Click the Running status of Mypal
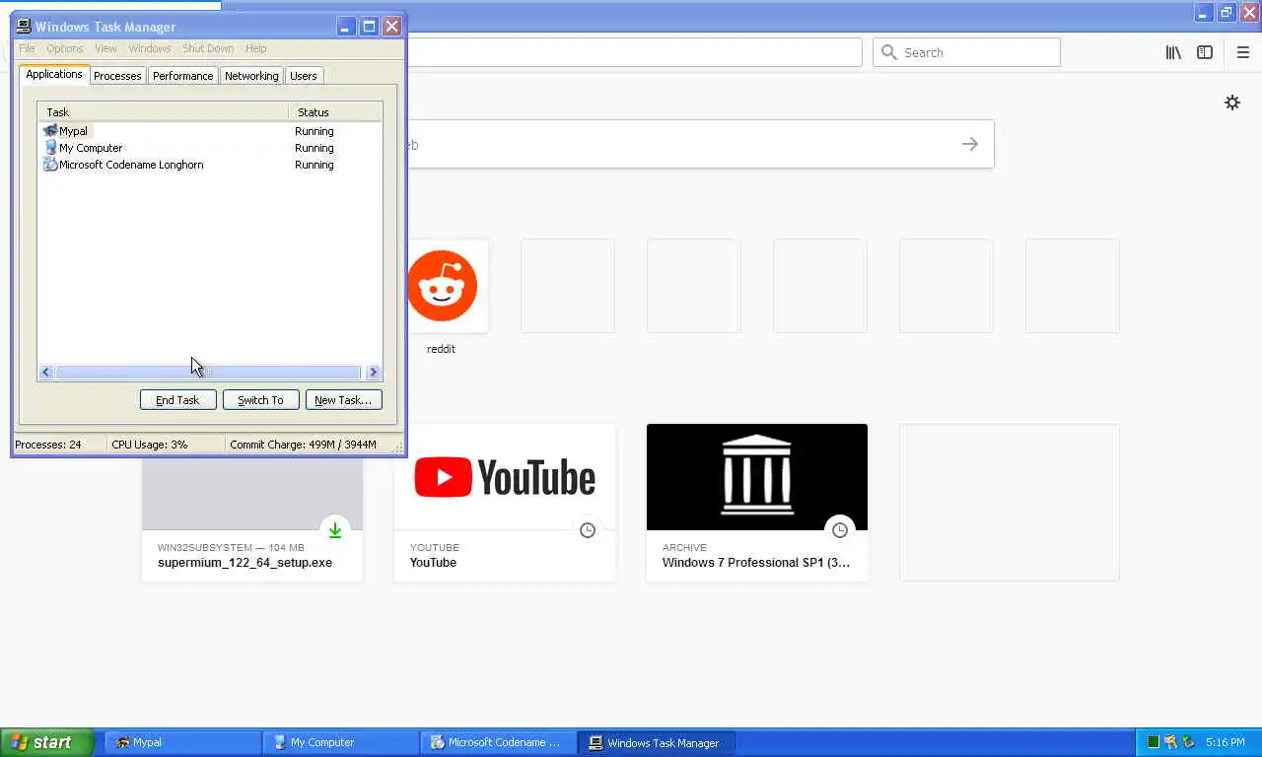Screen dimensions: 1262x757 tap(315, 131)
